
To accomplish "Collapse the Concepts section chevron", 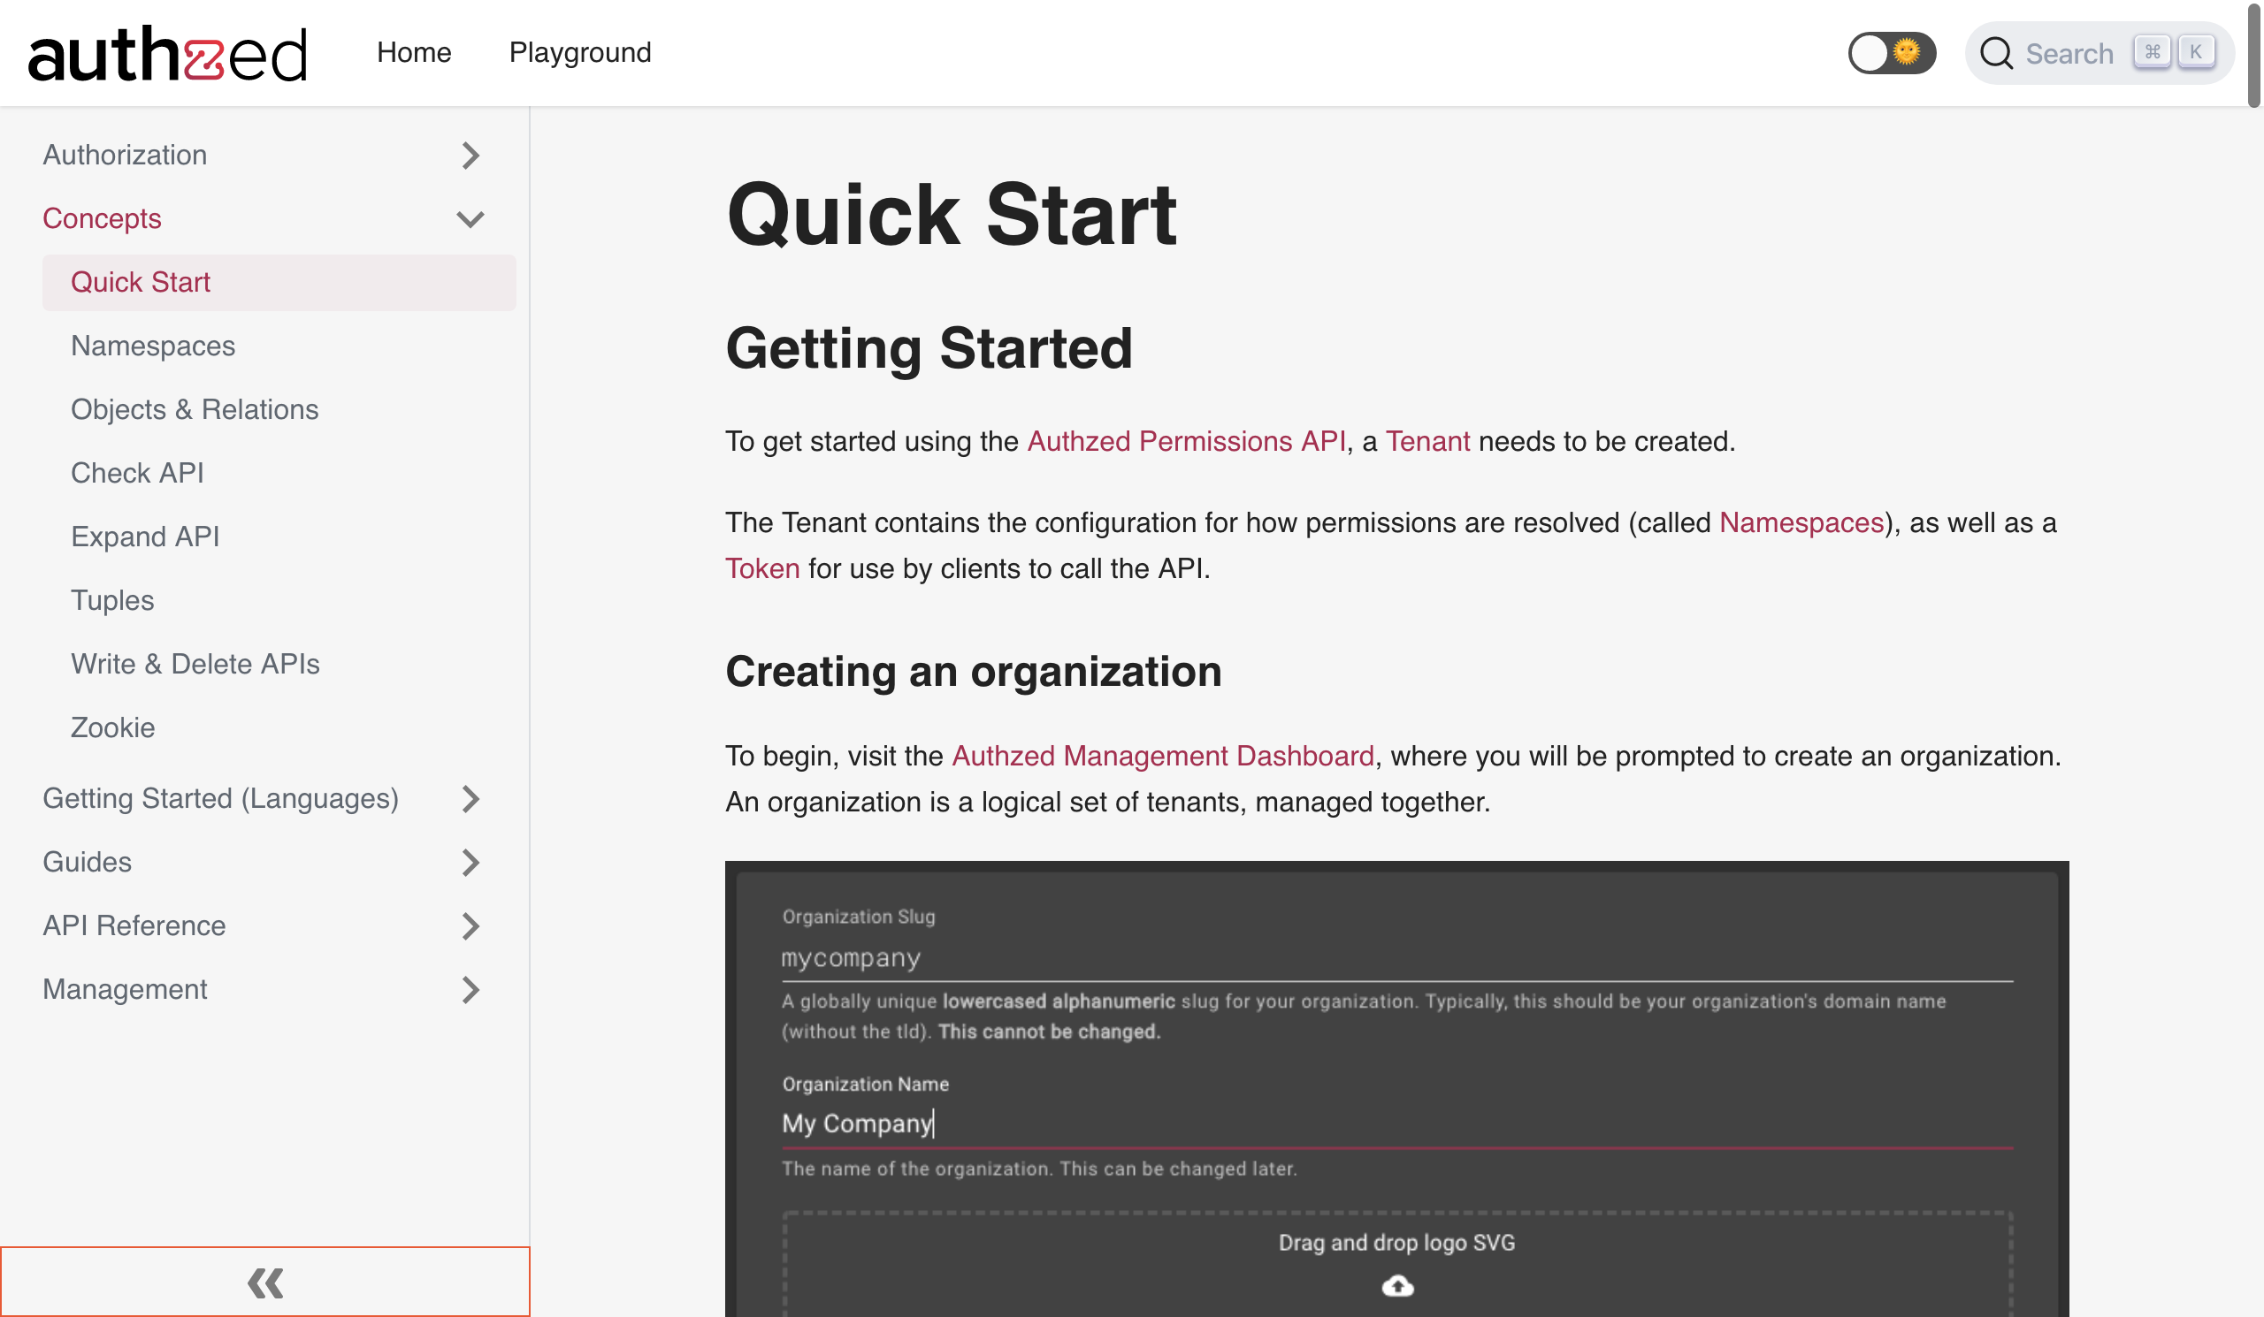I will pos(470,219).
